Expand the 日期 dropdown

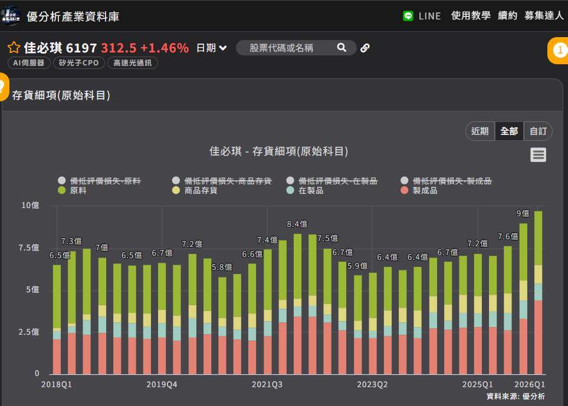pos(212,48)
